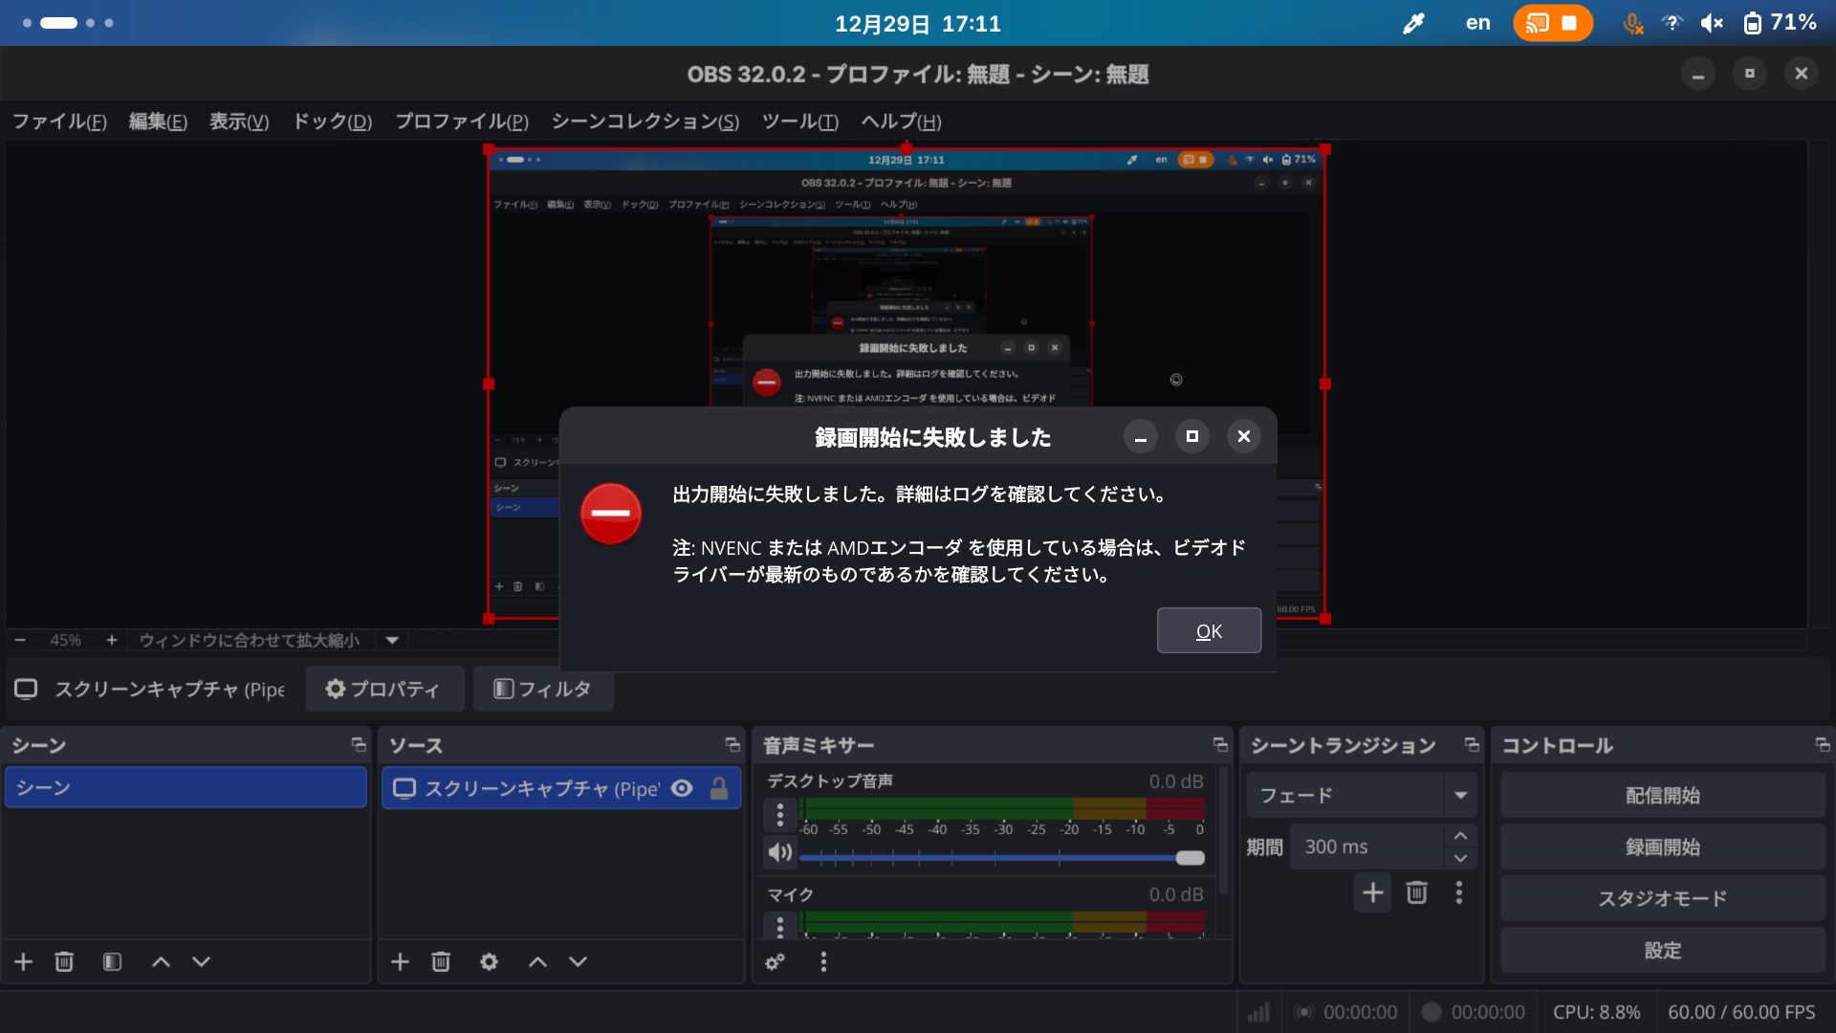Open scene filters icon in Scenes dock
Viewport: 1836px width, 1033px height.
tap(112, 961)
